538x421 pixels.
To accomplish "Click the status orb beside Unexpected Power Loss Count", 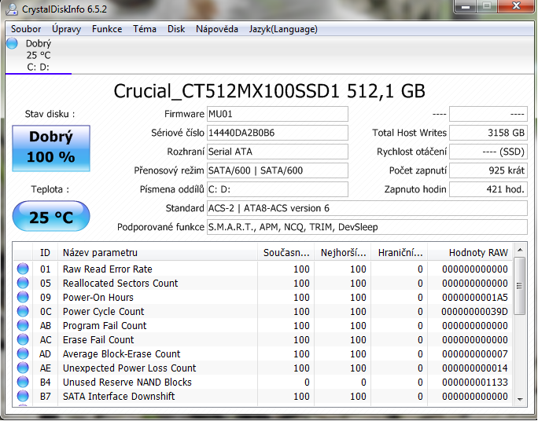I will click(23, 368).
